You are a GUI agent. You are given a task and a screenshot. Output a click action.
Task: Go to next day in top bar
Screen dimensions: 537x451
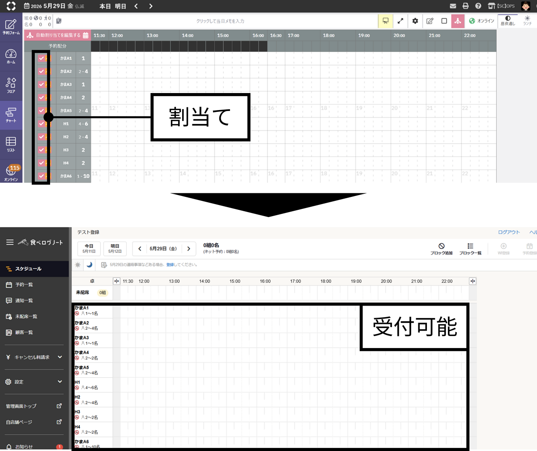(151, 6)
